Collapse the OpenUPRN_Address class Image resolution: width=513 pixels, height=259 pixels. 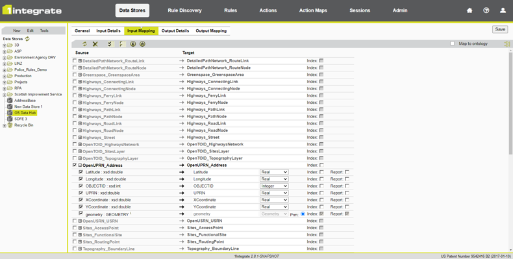[80, 165]
